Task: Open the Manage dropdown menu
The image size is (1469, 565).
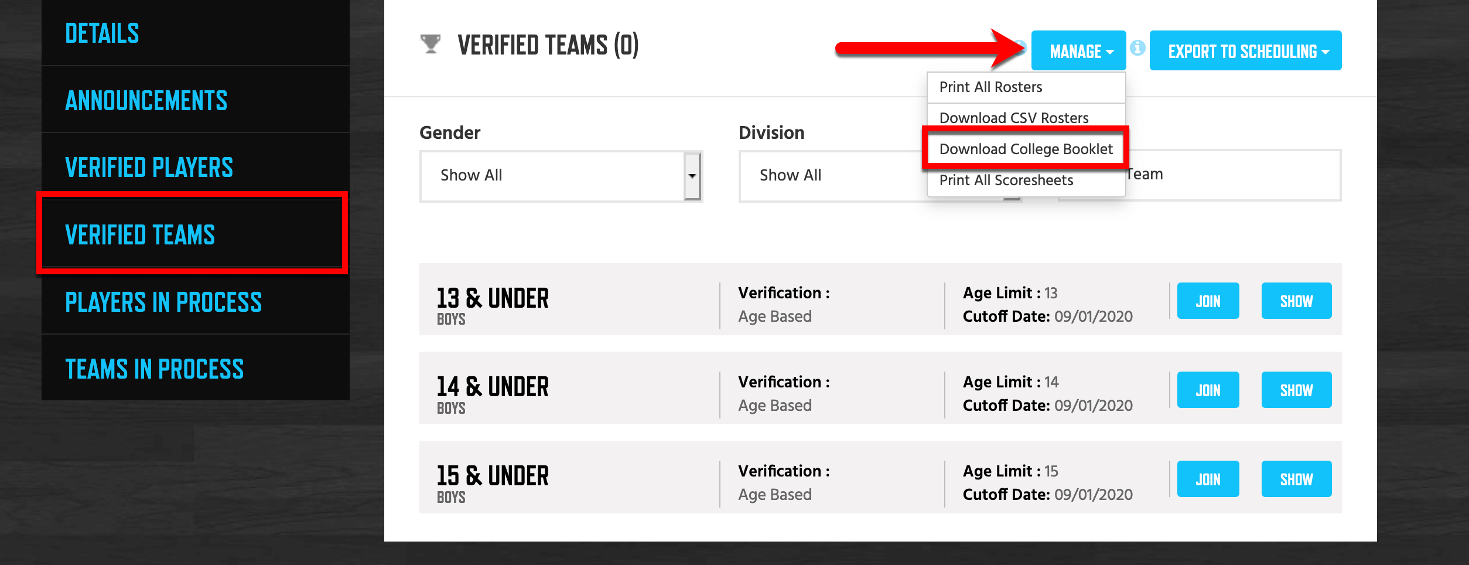Action: 1078,51
